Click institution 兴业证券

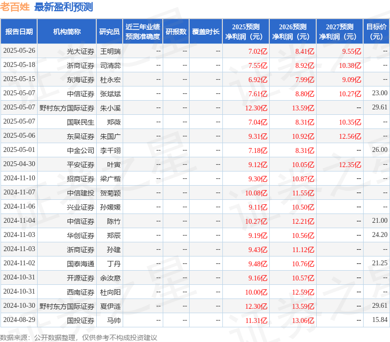tap(81, 208)
